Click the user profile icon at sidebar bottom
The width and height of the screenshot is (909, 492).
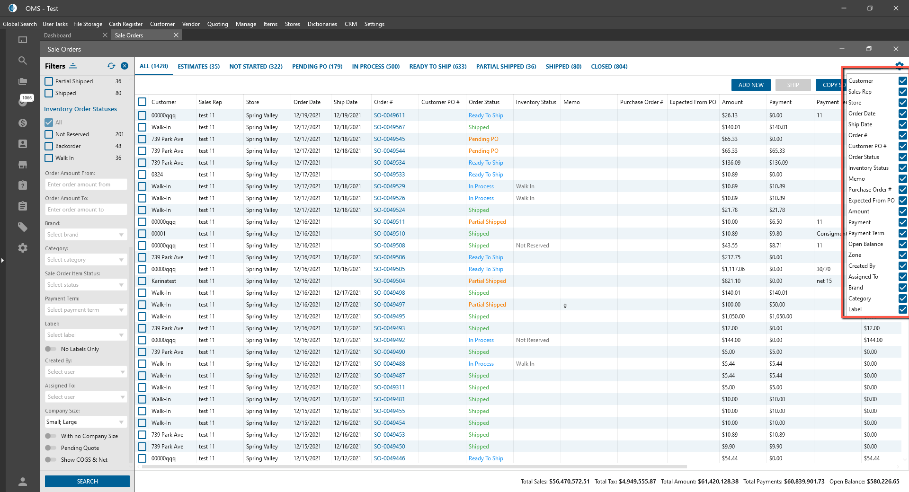coord(22,482)
